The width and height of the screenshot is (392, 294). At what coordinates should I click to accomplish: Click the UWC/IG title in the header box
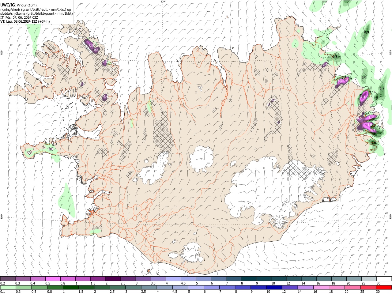7,5
